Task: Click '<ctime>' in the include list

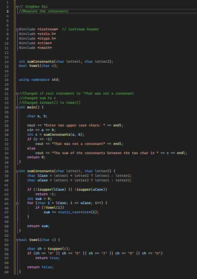Action: 45,43
